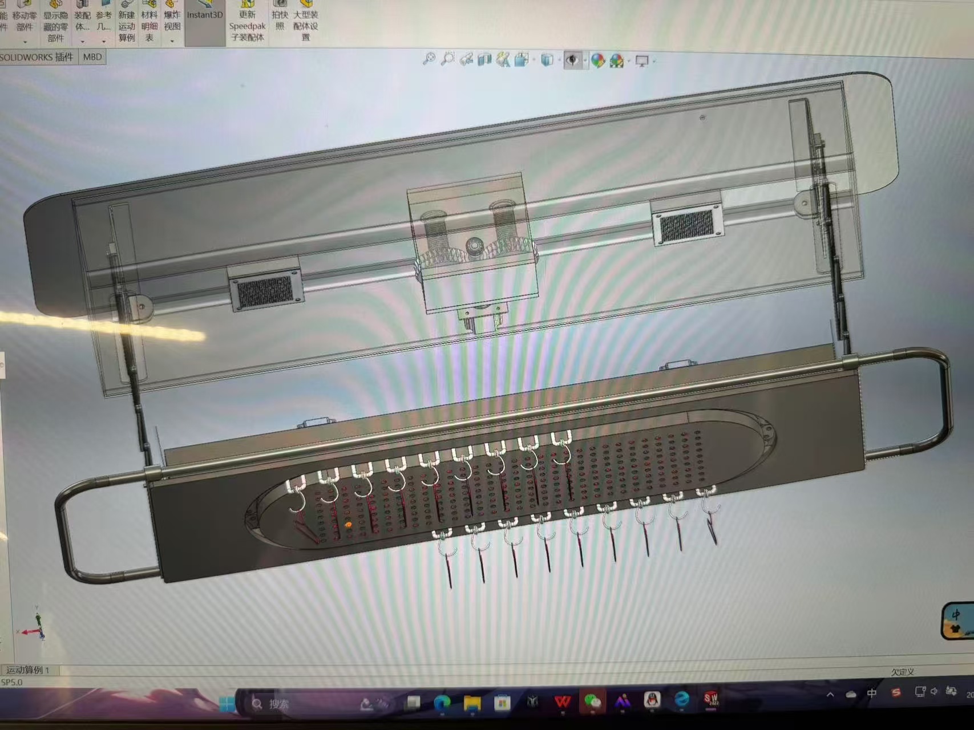Click the SP5.0 status bar text
Screen dimensions: 974x730
pyautogui.click(x=12, y=682)
